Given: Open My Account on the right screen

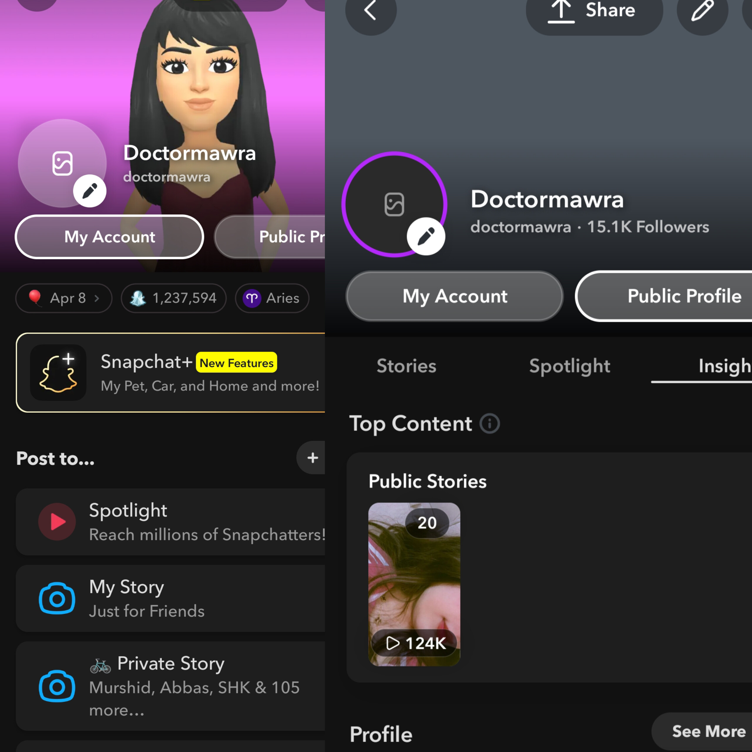Looking at the screenshot, I should pos(455,296).
